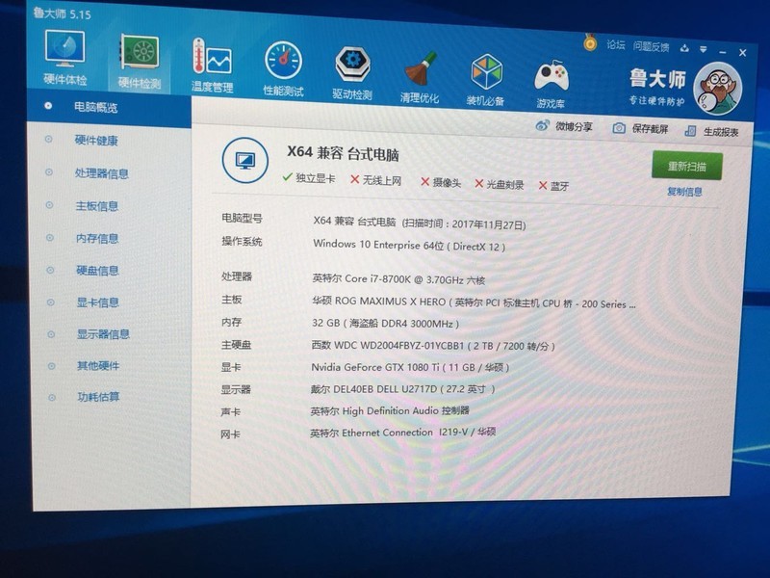Viewport: 770px width, 578px height.
Task: Click the Core i7-8700K processor value
Action: click(398, 279)
